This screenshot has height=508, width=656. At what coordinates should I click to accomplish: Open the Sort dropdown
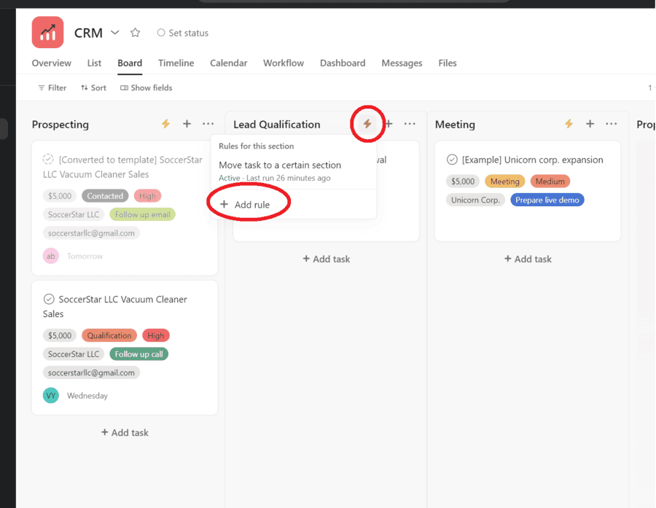(x=93, y=87)
